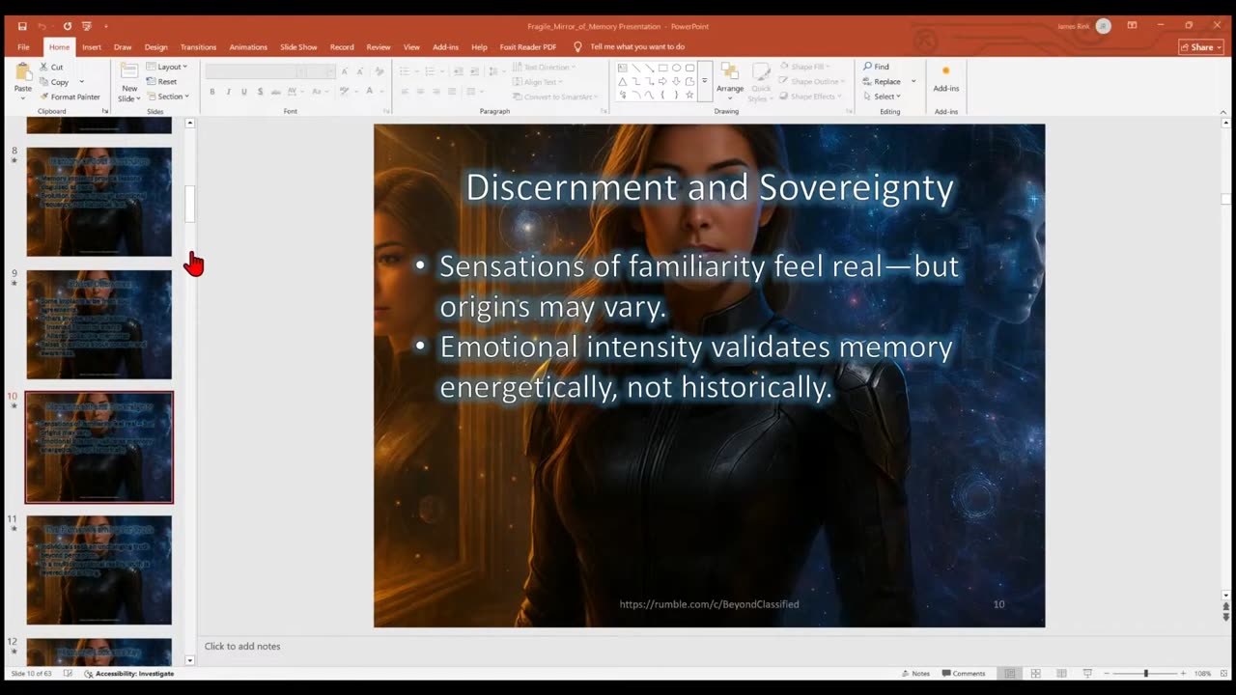The width and height of the screenshot is (1236, 695).
Task: Open Comments pane from status bar
Action: click(x=963, y=673)
